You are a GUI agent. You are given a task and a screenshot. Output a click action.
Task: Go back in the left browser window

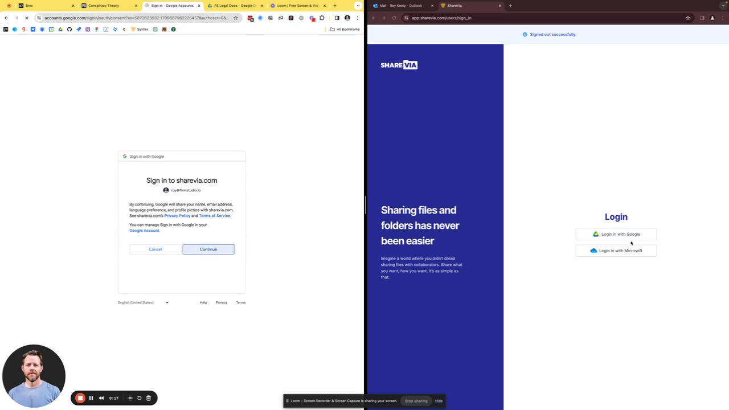pyautogui.click(x=6, y=18)
